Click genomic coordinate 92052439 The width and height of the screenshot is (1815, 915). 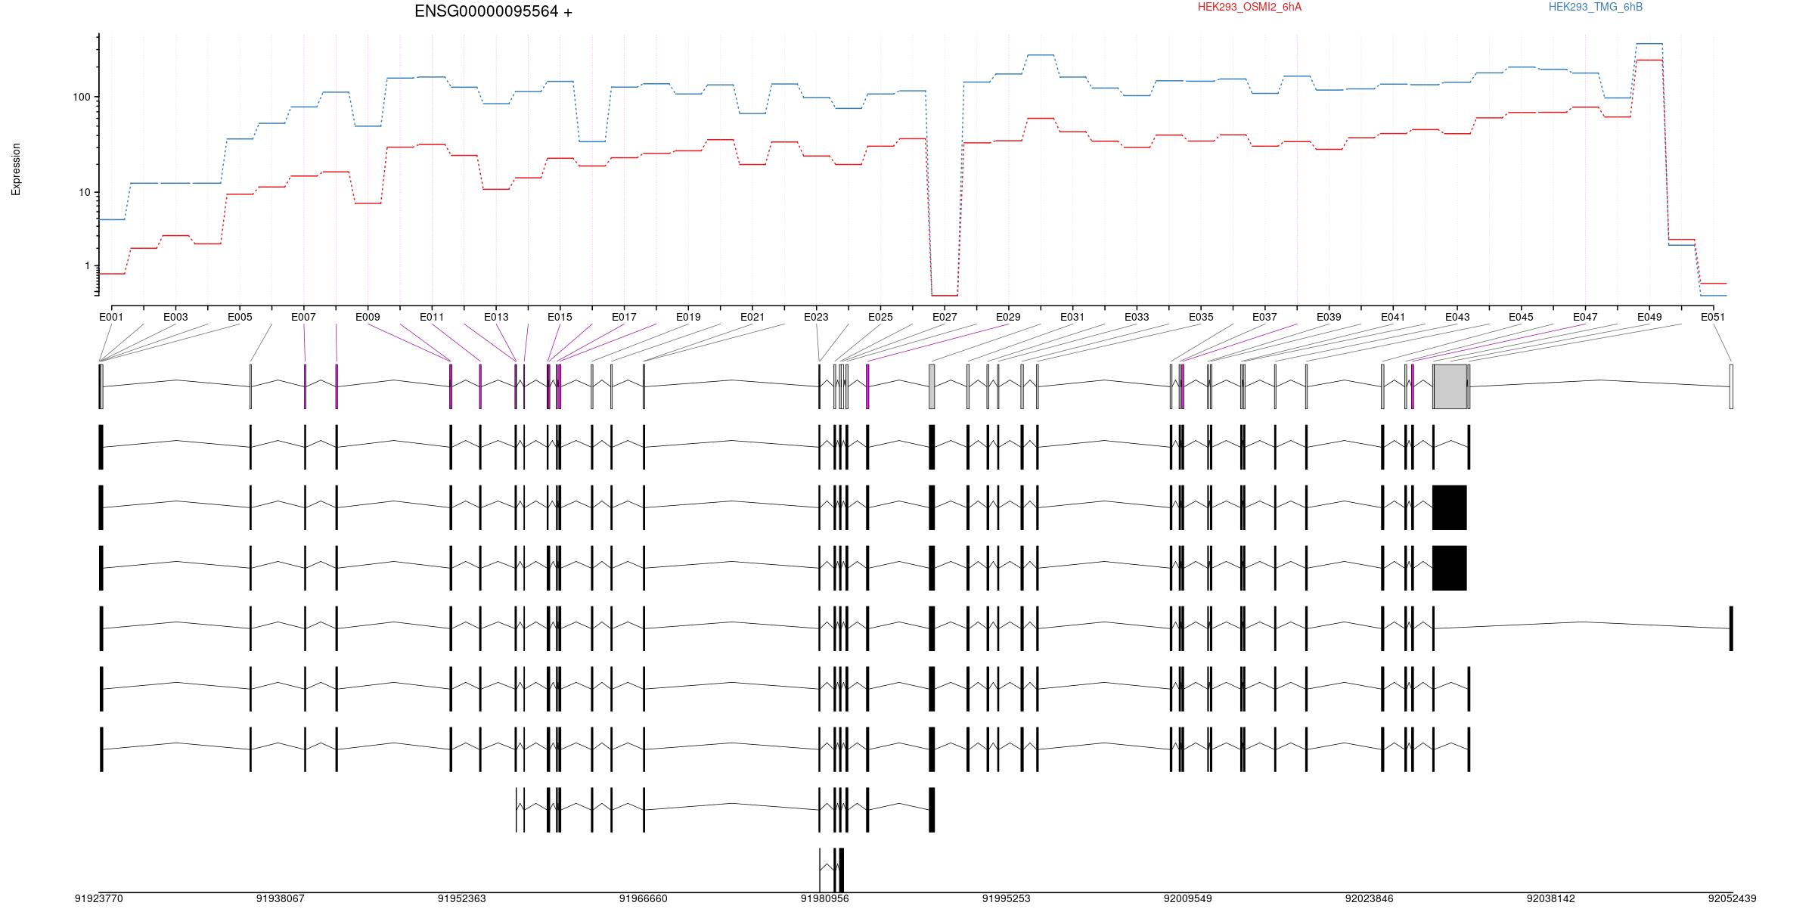[1732, 898]
